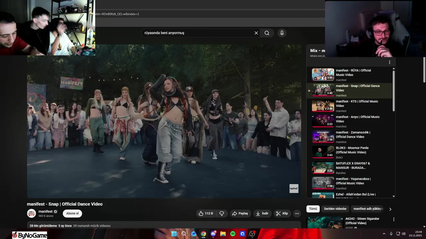This screenshot has height=239, width=426.
Task: Open Windows taskbar search
Action: [x=184, y=234]
